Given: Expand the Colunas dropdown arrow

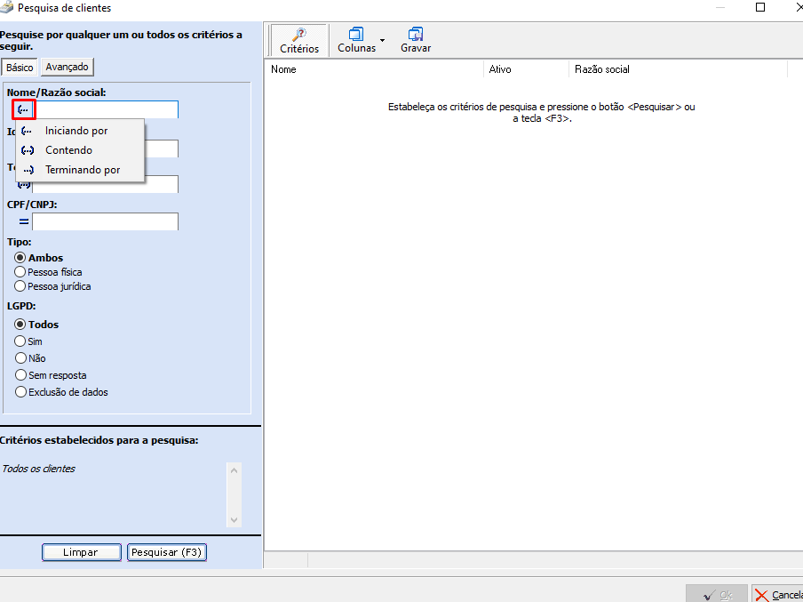Looking at the screenshot, I should 383,41.
